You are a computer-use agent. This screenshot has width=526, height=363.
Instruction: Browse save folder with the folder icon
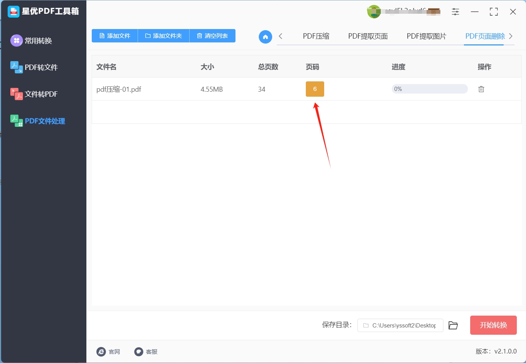coord(453,325)
